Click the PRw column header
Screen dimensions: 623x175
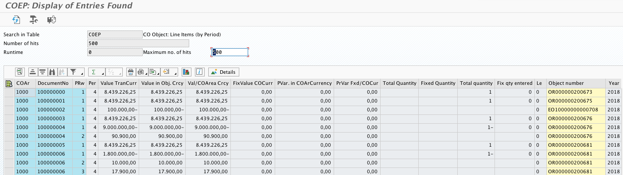(80, 83)
